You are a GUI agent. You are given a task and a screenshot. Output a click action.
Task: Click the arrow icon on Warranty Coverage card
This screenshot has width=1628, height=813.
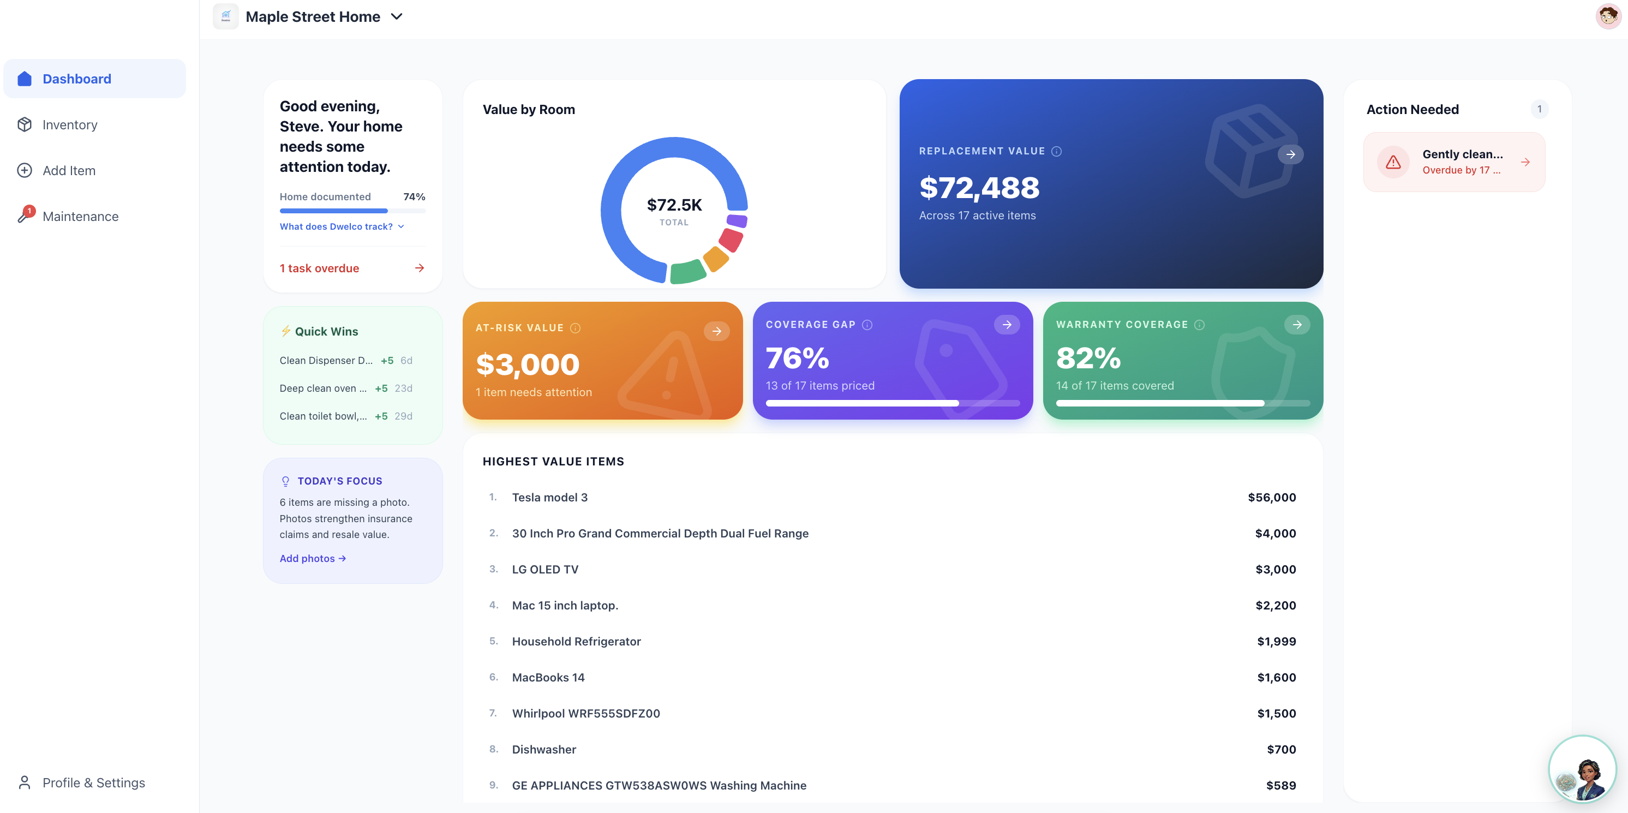[1297, 324]
